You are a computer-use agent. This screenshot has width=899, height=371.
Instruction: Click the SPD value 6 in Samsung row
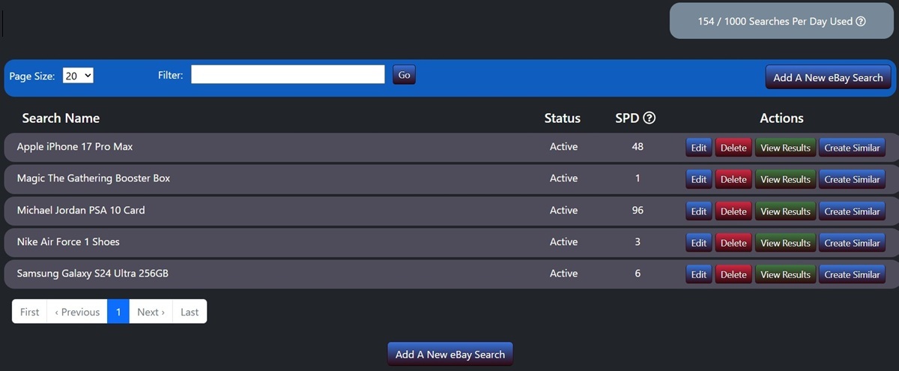pyautogui.click(x=638, y=274)
